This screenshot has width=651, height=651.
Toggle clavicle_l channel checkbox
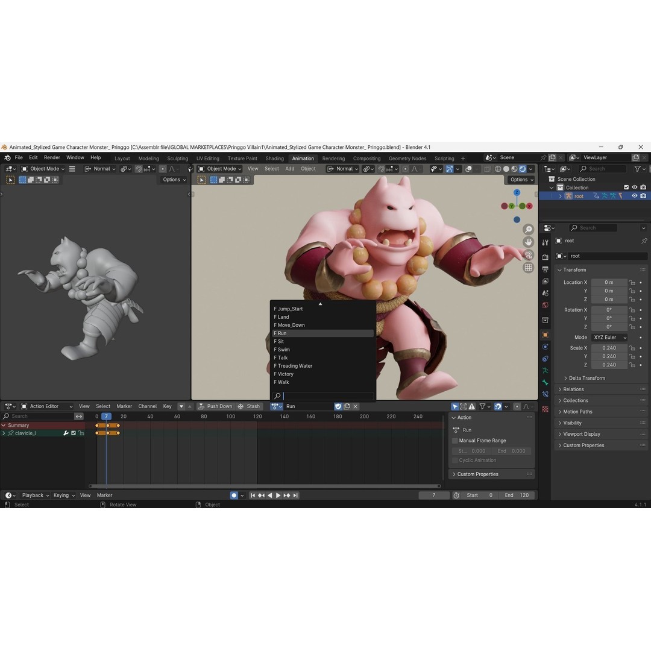[74, 433]
